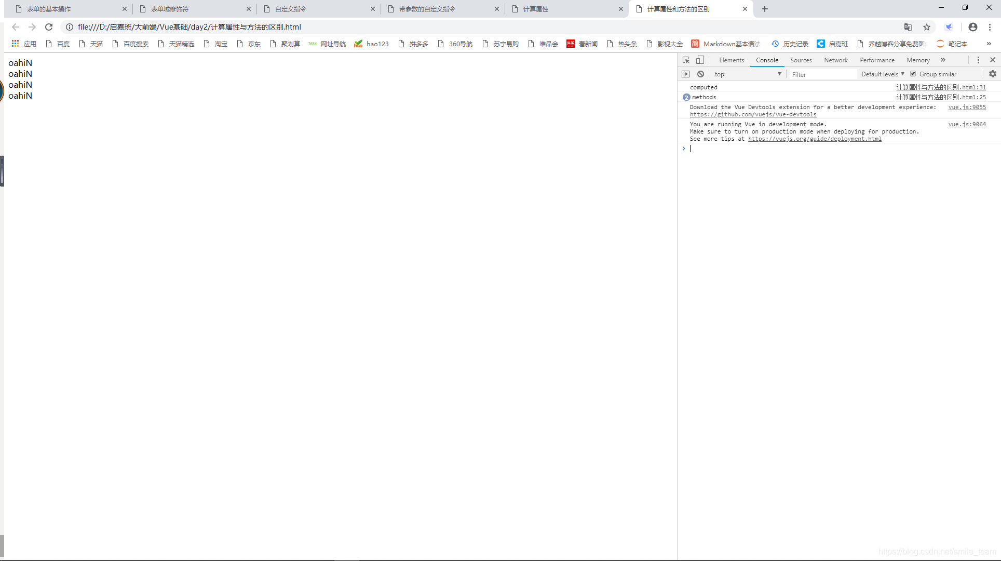Close the 计算属性 tab
This screenshot has height=561, width=1001.
pos(621,9)
